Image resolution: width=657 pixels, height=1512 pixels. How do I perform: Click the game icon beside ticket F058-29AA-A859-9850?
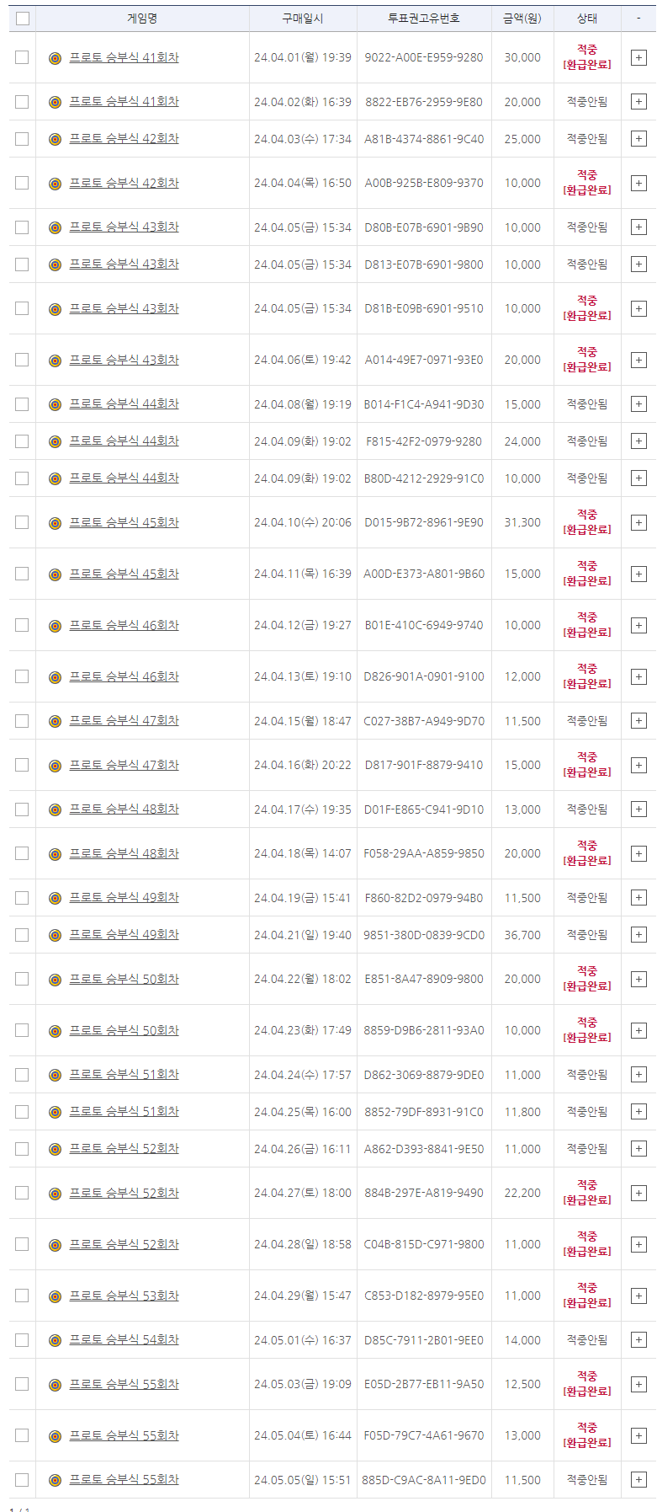pyautogui.click(x=55, y=854)
